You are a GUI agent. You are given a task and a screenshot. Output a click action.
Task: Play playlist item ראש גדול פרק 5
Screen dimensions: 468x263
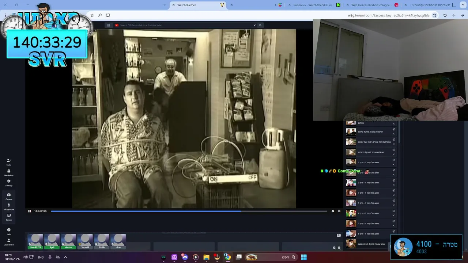351,203
